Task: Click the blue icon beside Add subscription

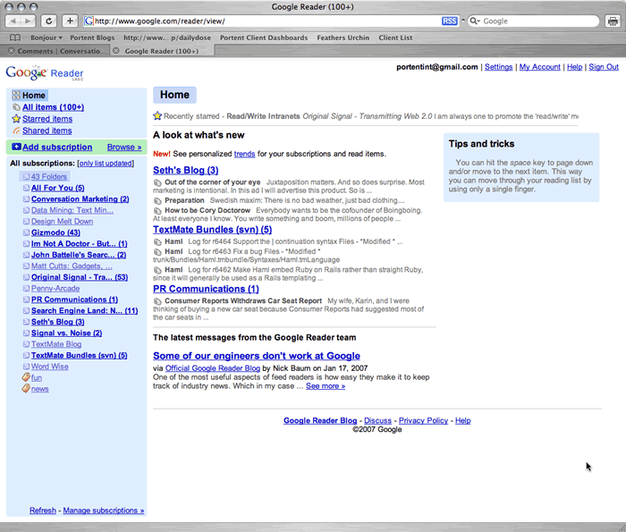Action: click(16, 147)
